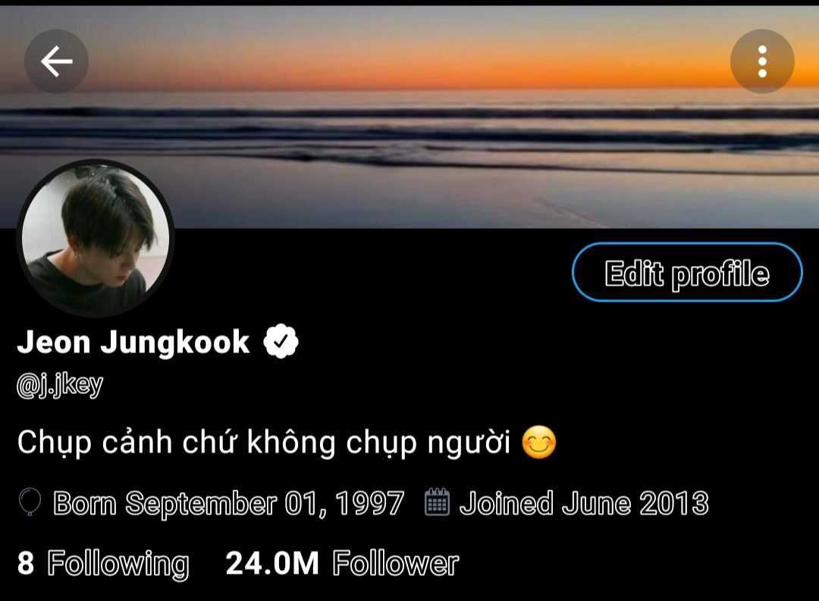Click the smiling emoji in the bio
819x601 pixels.
(539, 443)
